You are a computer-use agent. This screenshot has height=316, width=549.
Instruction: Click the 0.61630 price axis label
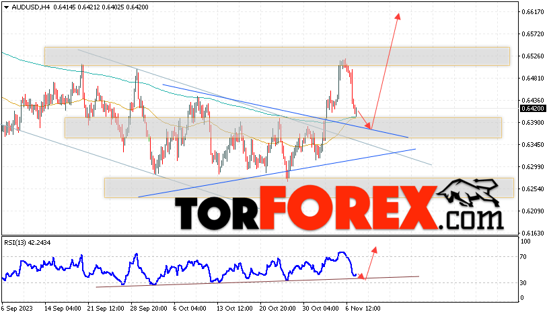tap(533, 233)
